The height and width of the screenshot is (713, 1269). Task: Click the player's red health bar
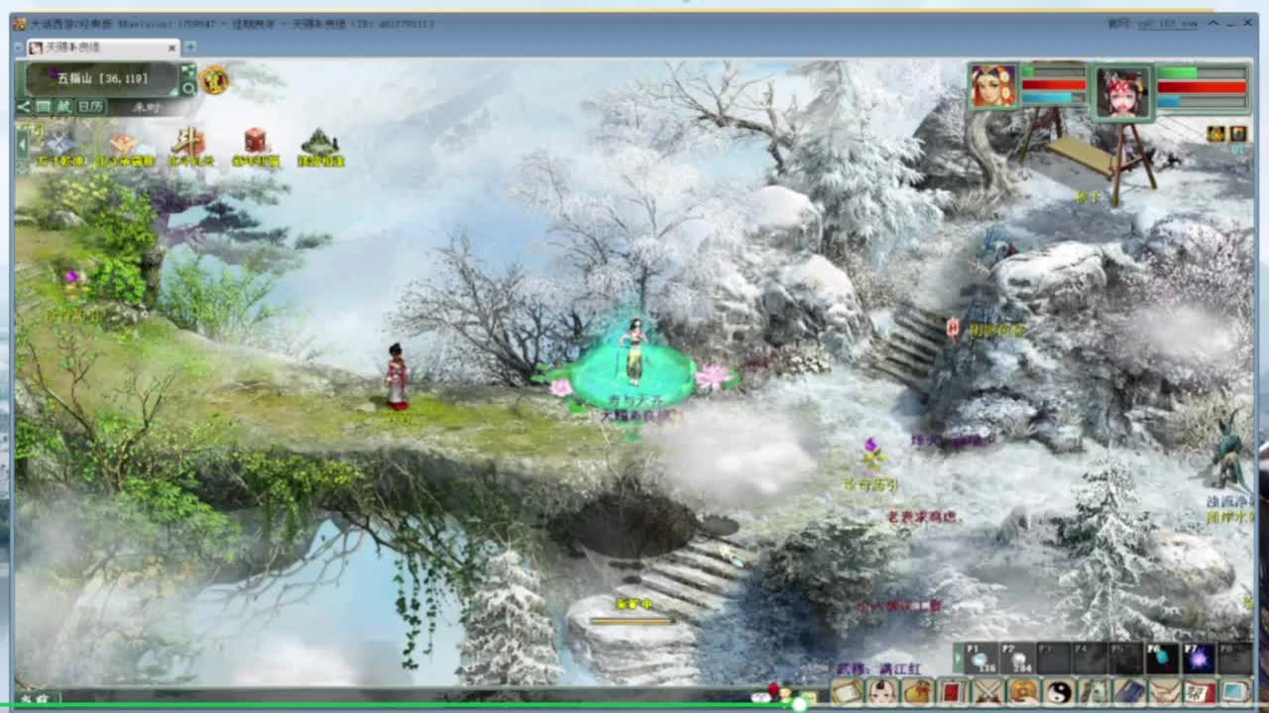pos(1053,85)
